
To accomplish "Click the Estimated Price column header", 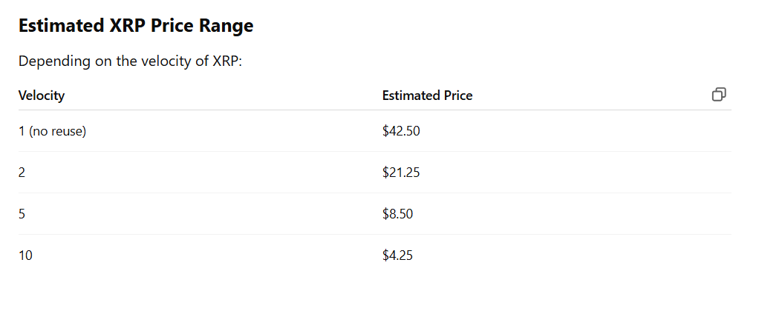I will coord(427,96).
